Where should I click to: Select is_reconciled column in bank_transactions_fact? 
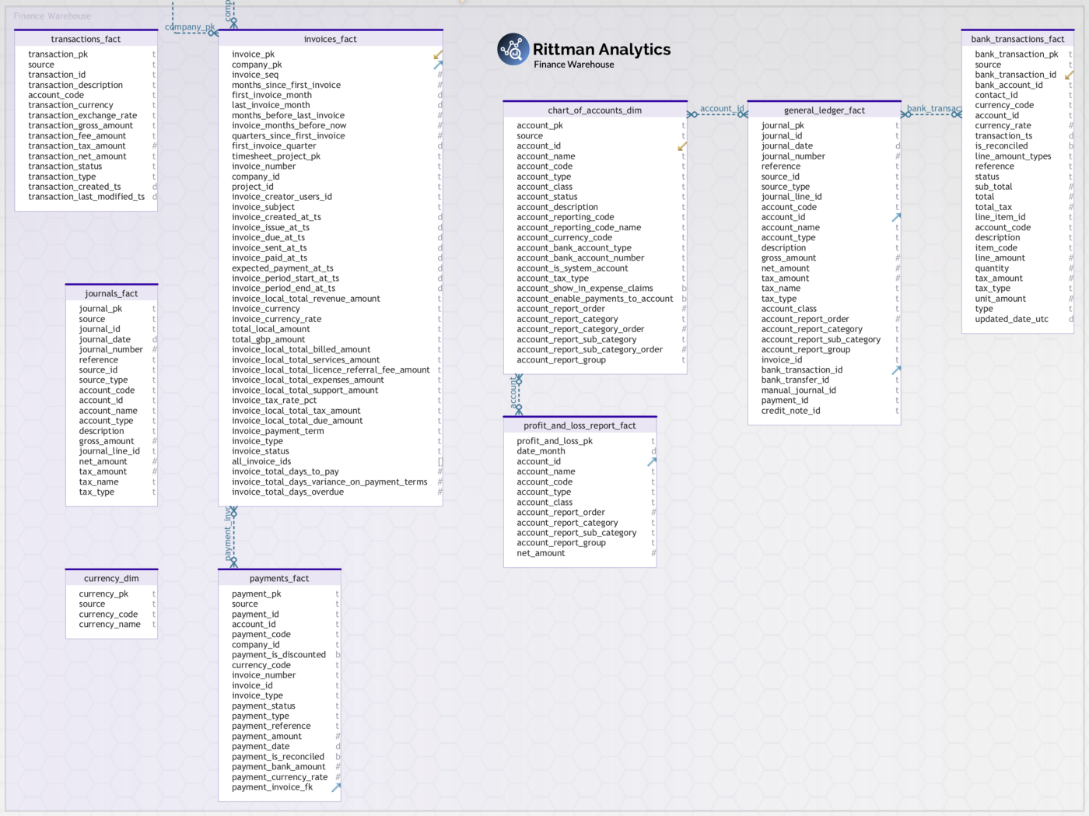(x=1001, y=146)
